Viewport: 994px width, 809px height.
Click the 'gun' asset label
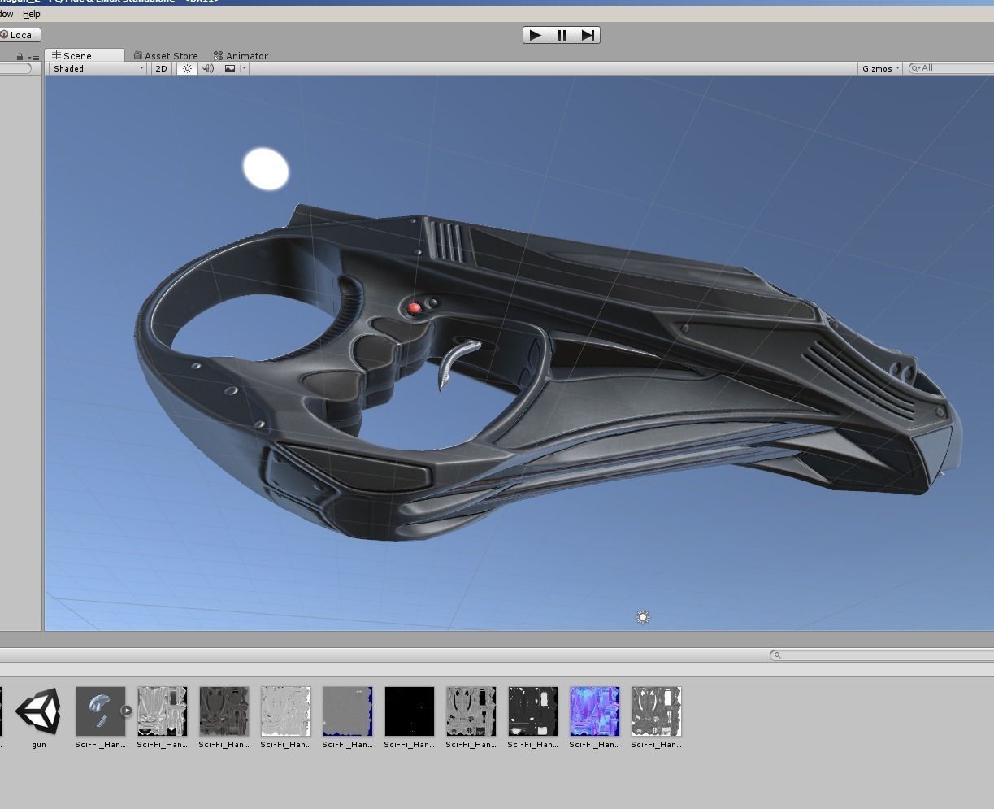[38, 745]
